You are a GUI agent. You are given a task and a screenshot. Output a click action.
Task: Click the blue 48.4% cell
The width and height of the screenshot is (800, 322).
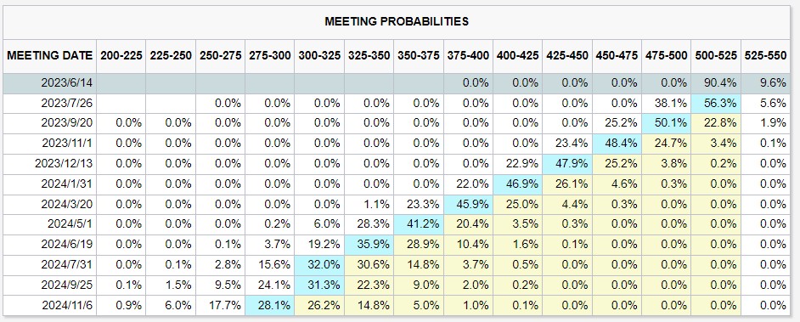click(x=616, y=144)
